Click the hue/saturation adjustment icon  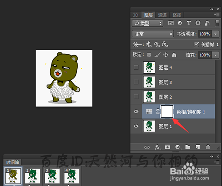tap(149, 111)
